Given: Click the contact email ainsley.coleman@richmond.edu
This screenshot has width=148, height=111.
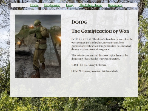Looking at the screenshot, I should coord(101,71).
